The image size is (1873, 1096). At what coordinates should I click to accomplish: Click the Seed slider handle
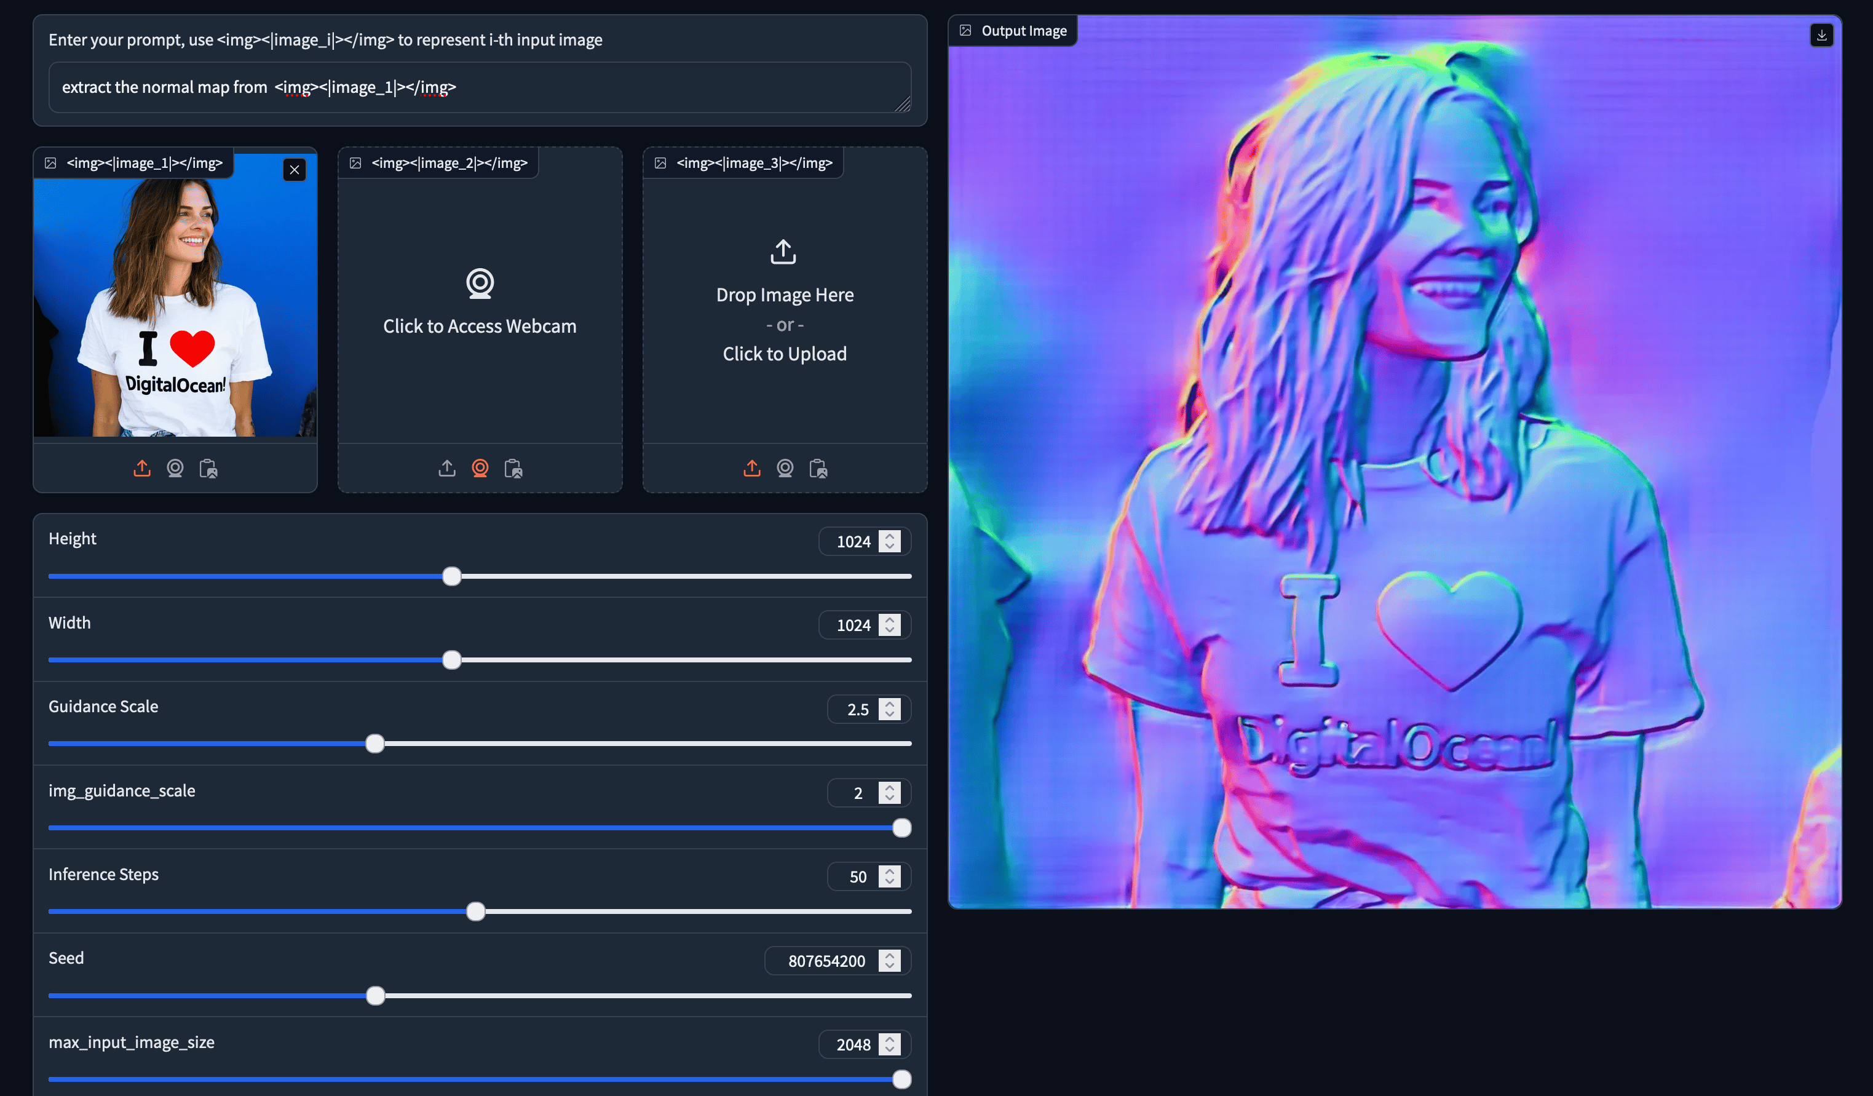(x=376, y=996)
